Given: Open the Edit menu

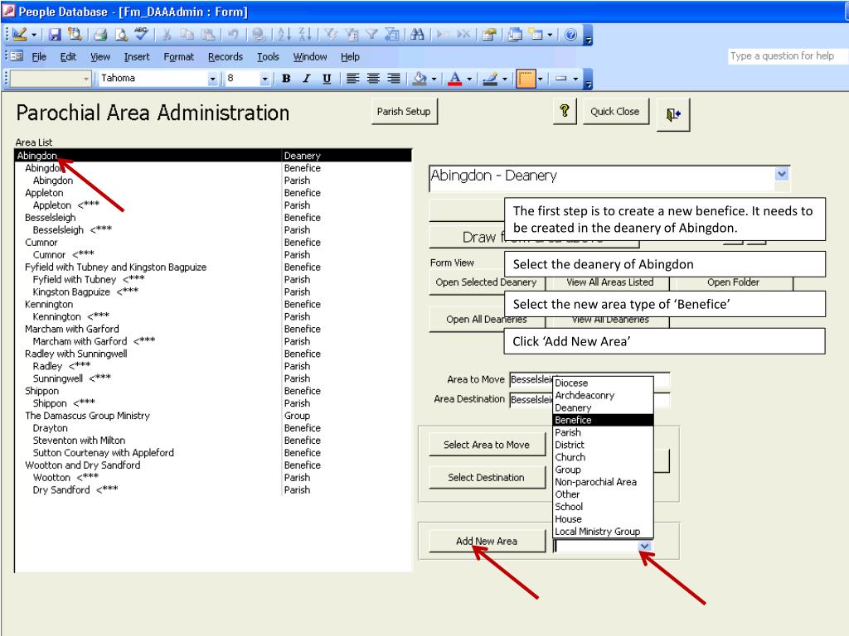Looking at the screenshot, I should pyautogui.click(x=68, y=57).
